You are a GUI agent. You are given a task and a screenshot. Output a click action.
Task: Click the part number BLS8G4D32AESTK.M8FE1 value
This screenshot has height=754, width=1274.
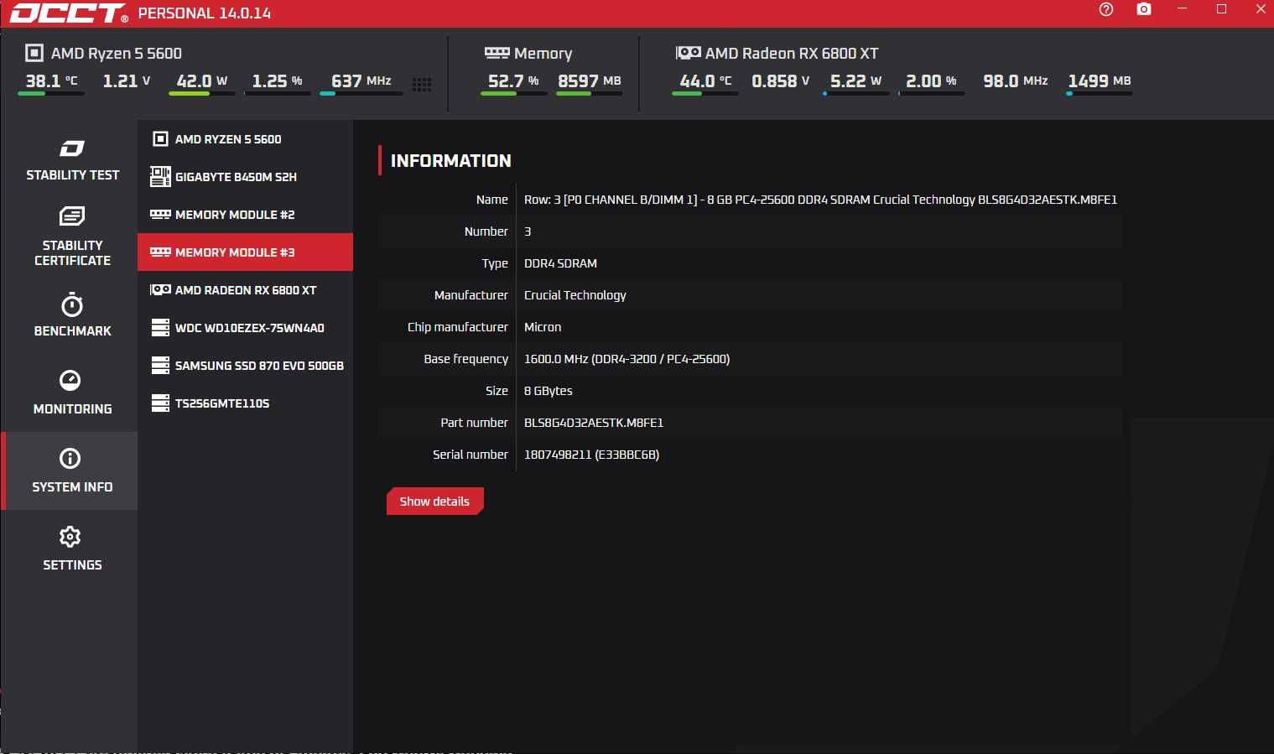(594, 423)
